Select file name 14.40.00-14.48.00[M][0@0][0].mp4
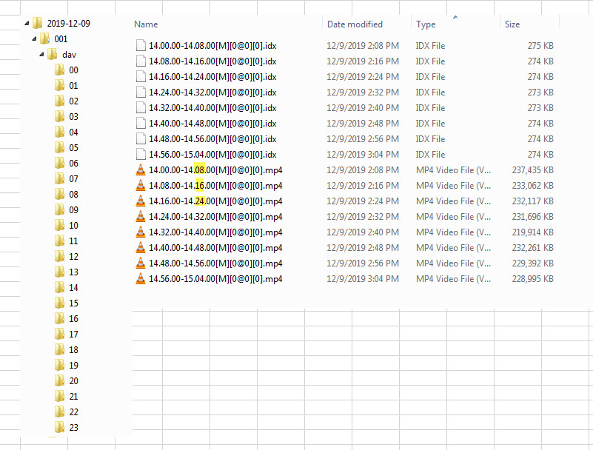Viewport: 593px width, 450px height. (x=215, y=248)
